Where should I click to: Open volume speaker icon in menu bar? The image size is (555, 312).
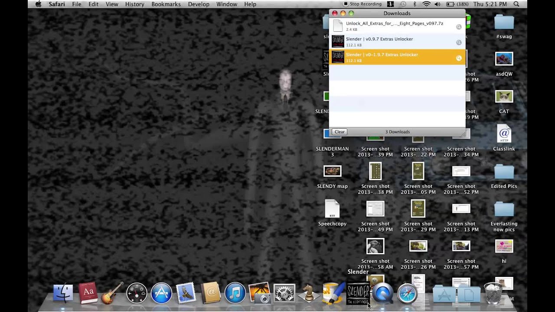tap(437, 4)
